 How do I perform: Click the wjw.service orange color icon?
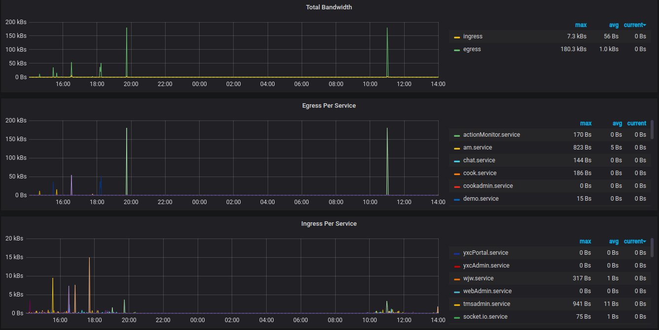coord(457,279)
